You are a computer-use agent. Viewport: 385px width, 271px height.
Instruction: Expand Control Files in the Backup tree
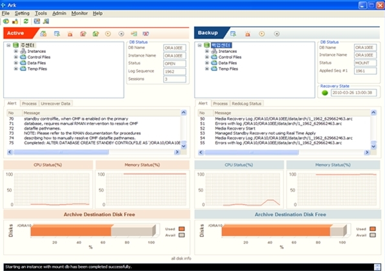pos(207,57)
